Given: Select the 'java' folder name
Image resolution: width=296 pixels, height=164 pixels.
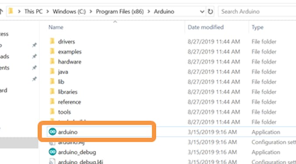Looking at the screenshot, I should click(63, 72).
